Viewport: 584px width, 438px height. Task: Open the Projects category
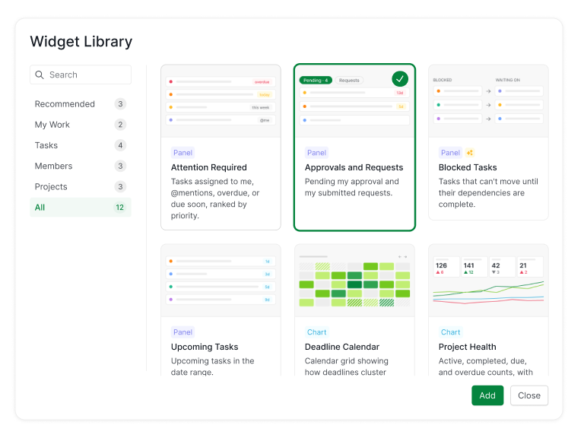(81, 186)
